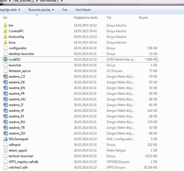Click the readme_FR document icon

(5, 94)
